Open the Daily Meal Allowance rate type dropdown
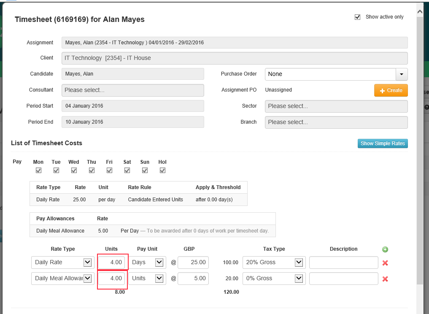The width and height of the screenshot is (429, 314). click(63, 279)
